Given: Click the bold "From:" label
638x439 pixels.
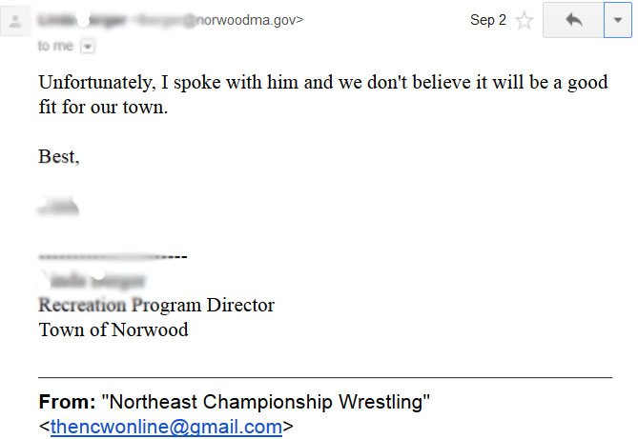Looking at the screenshot, I should click(x=67, y=402).
